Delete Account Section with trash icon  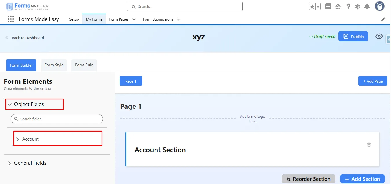[x=369, y=145]
